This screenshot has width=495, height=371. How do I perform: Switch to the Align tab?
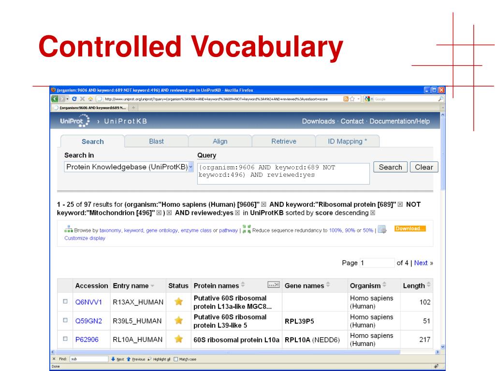pyautogui.click(x=220, y=142)
